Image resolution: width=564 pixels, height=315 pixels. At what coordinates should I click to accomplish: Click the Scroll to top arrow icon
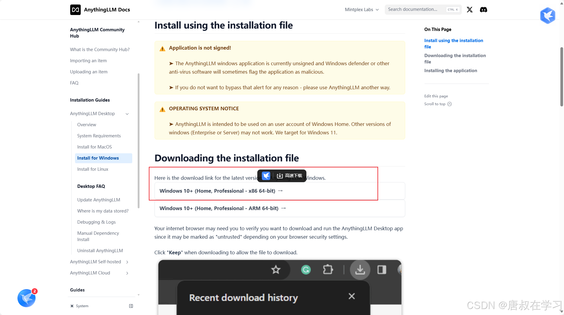[x=450, y=104]
